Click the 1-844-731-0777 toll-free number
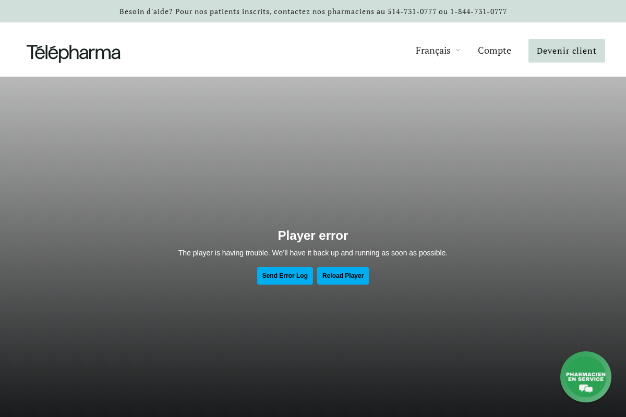 pos(478,11)
